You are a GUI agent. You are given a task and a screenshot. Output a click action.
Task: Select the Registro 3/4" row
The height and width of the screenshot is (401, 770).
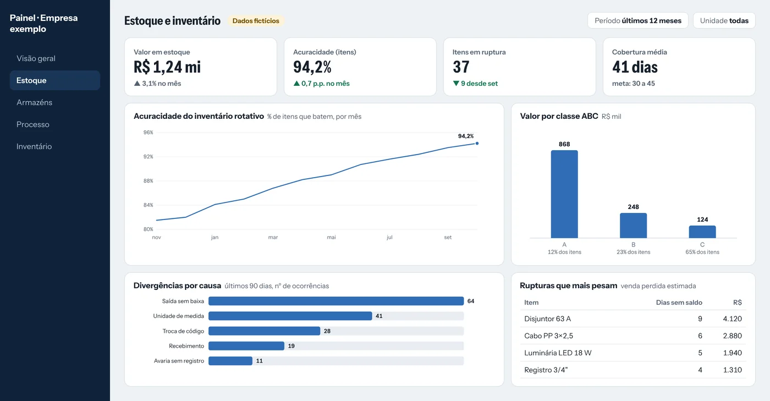[633, 370]
